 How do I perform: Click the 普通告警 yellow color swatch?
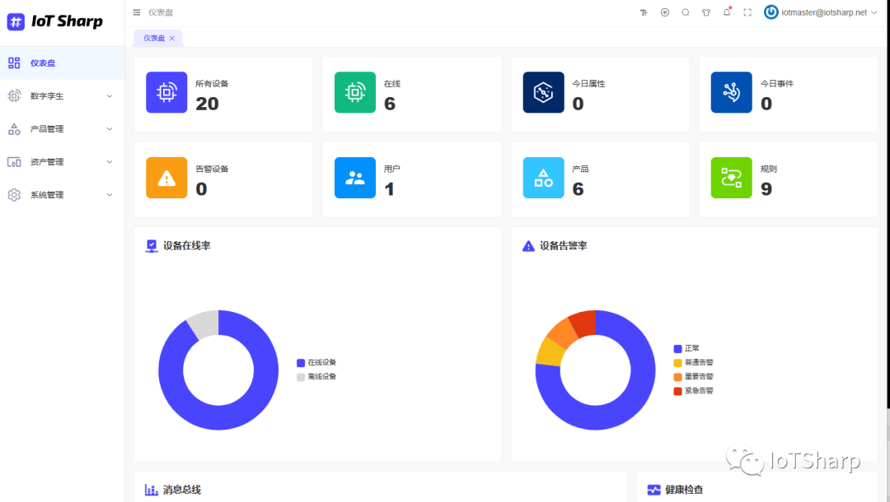pos(677,363)
